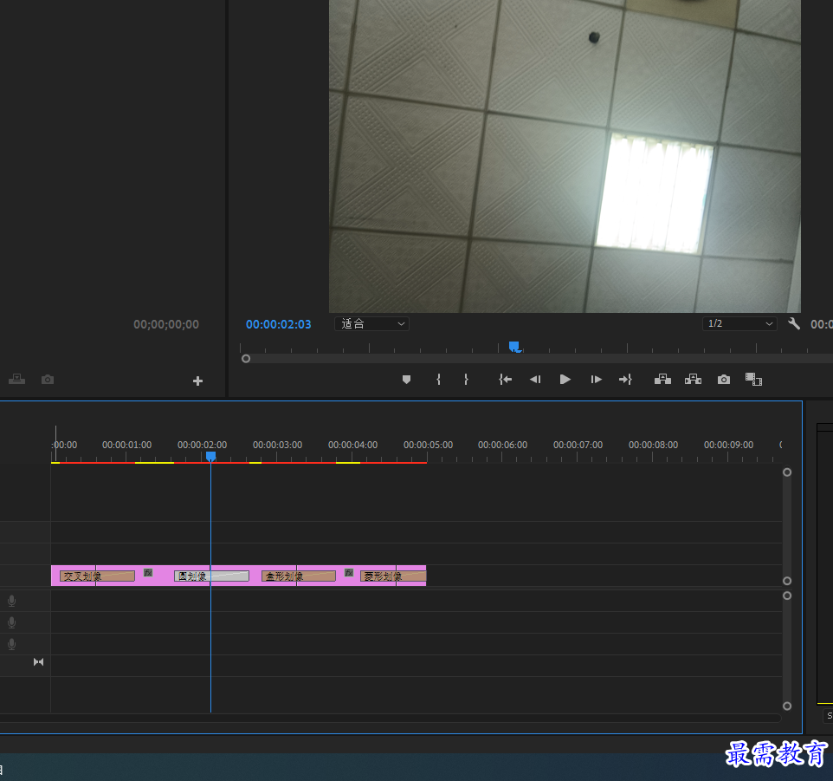
Task: Select the 盒形划像 transition
Action: (299, 576)
